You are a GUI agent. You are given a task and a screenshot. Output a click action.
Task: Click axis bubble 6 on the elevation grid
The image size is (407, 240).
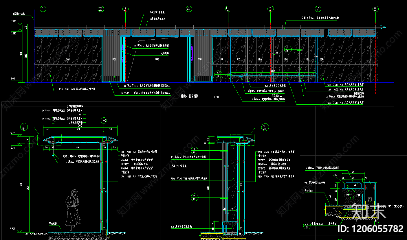pos(270,9)
